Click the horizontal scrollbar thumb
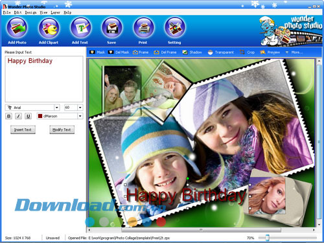 (x=201, y=230)
